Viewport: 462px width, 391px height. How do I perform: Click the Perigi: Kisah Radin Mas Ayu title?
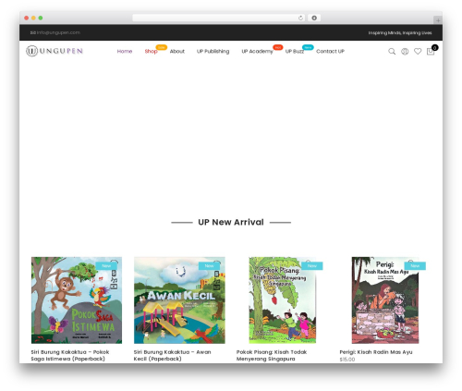tap(376, 352)
